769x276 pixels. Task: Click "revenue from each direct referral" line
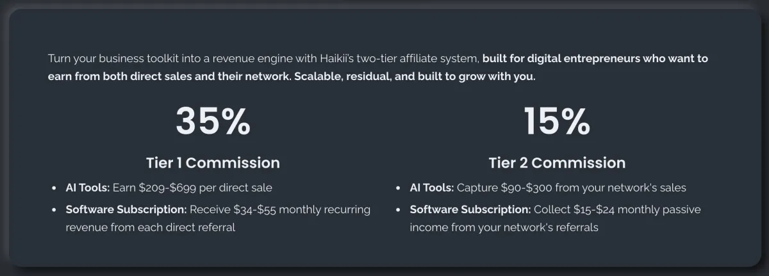pos(151,227)
